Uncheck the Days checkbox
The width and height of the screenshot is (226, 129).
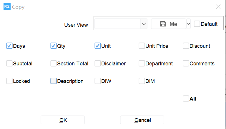9,46
